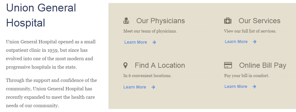Open the Learn More link for Our Physicians
Screen dimensions: 296x112
click(136, 42)
